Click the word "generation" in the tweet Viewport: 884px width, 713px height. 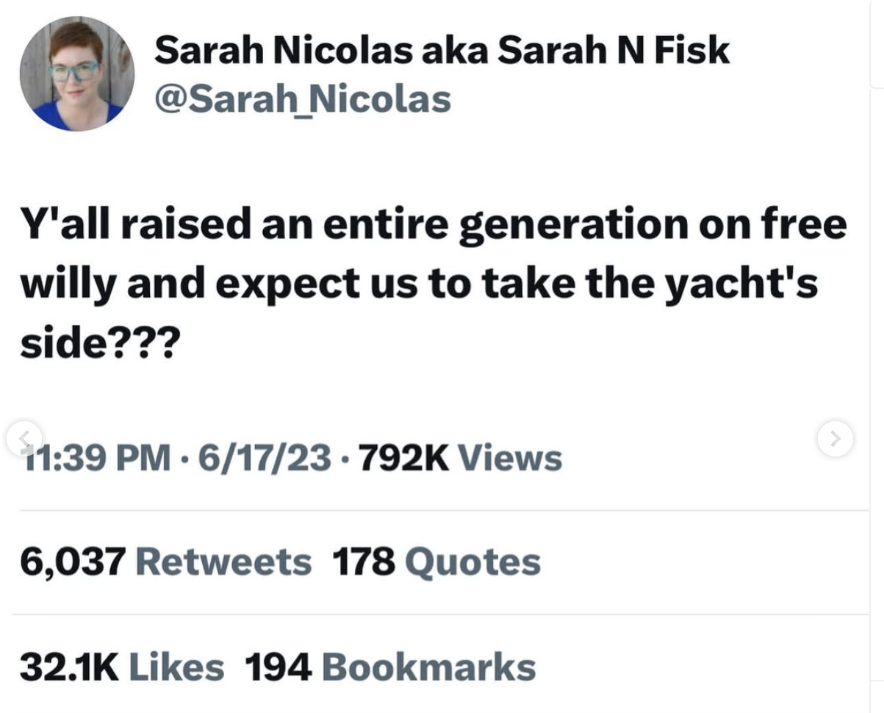569,226
